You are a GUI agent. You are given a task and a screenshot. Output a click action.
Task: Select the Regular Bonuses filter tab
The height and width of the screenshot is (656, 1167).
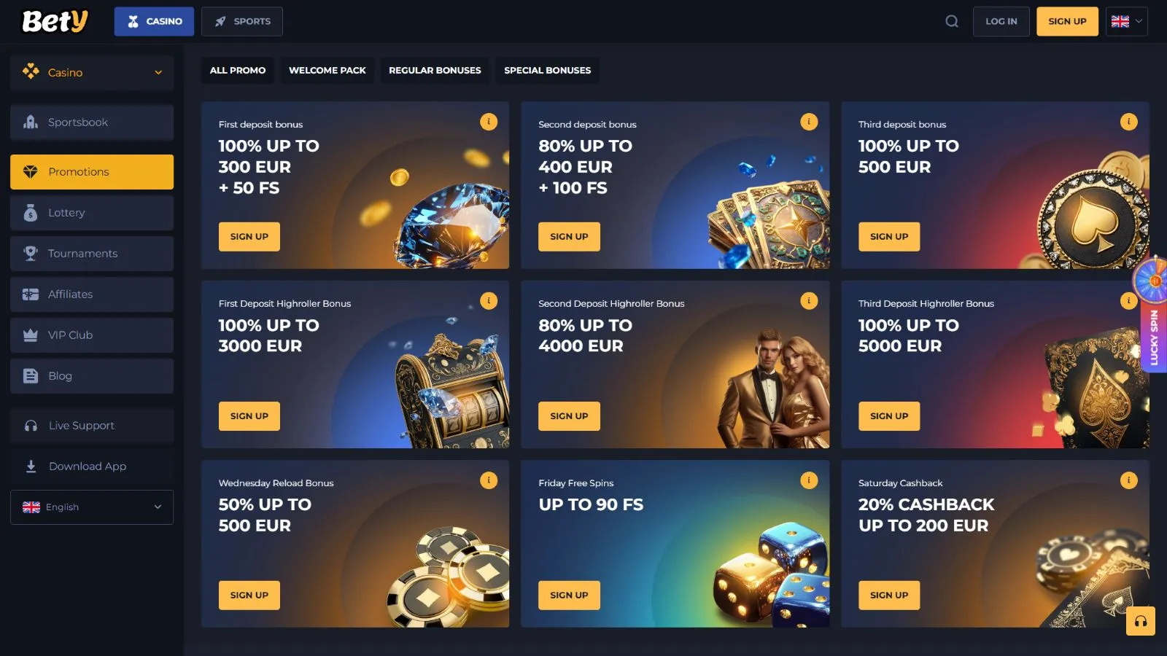tap(435, 71)
